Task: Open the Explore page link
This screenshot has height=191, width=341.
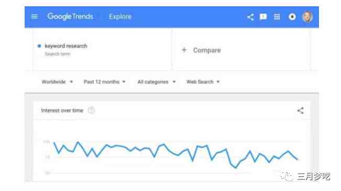Action: [120, 17]
